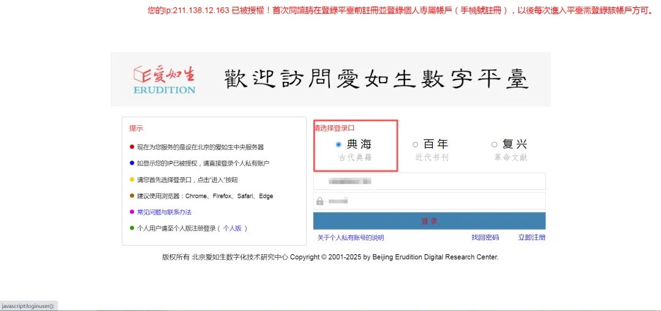The height and width of the screenshot is (311, 661).
Task: Click the javascript:loginuser() status bar text
Action: click(x=28, y=306)
